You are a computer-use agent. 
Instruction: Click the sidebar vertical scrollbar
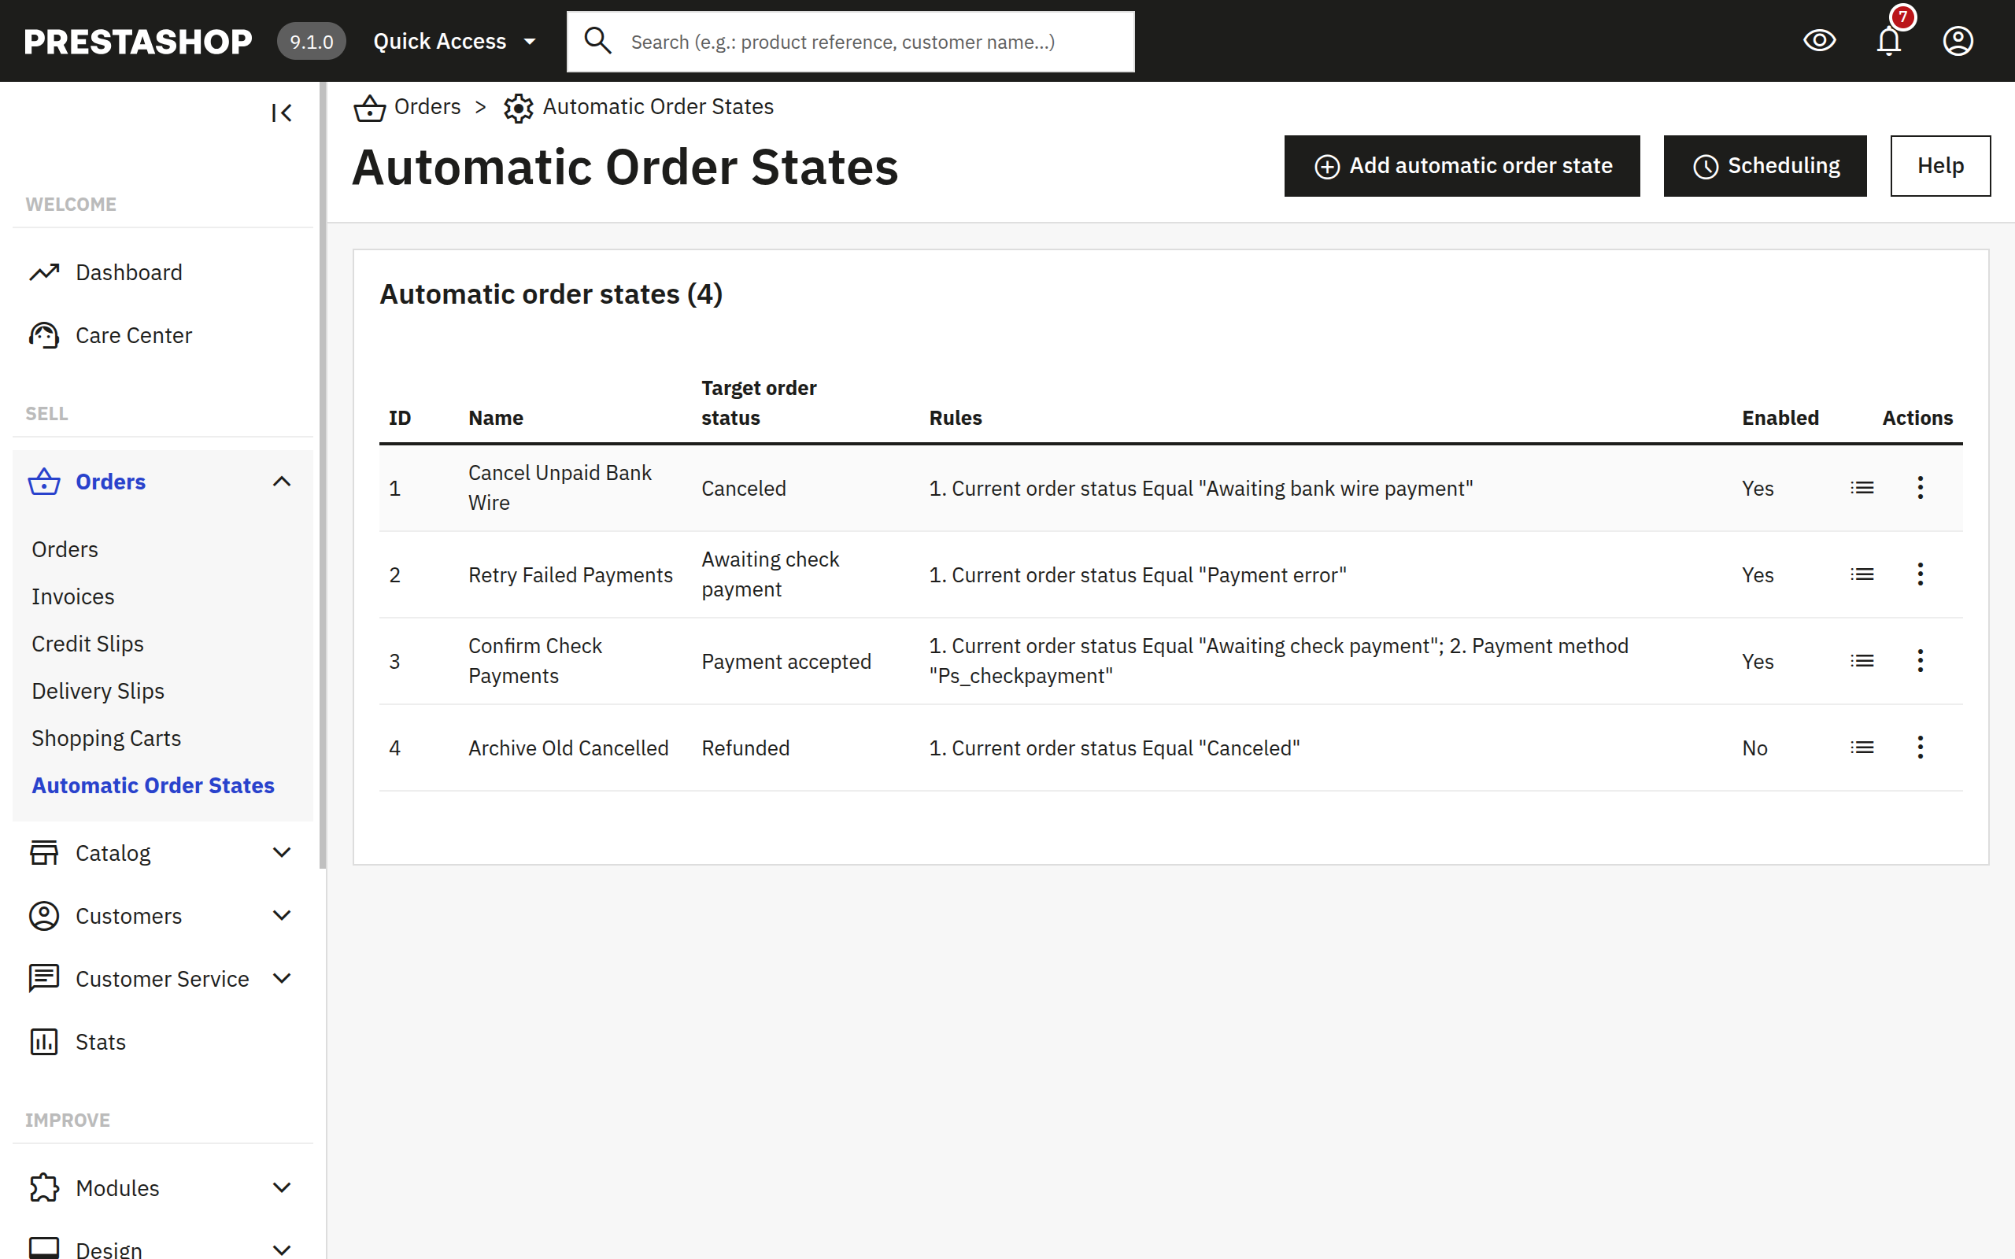322,474
